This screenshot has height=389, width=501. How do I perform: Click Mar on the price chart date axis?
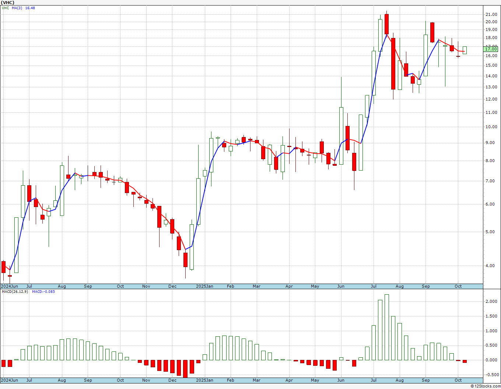pos(257,286)
